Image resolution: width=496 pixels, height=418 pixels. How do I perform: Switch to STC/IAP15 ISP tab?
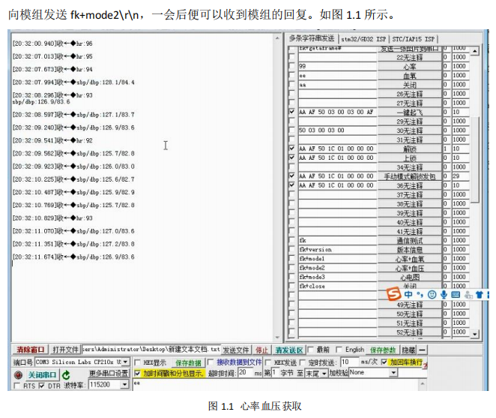pos(413,39)
